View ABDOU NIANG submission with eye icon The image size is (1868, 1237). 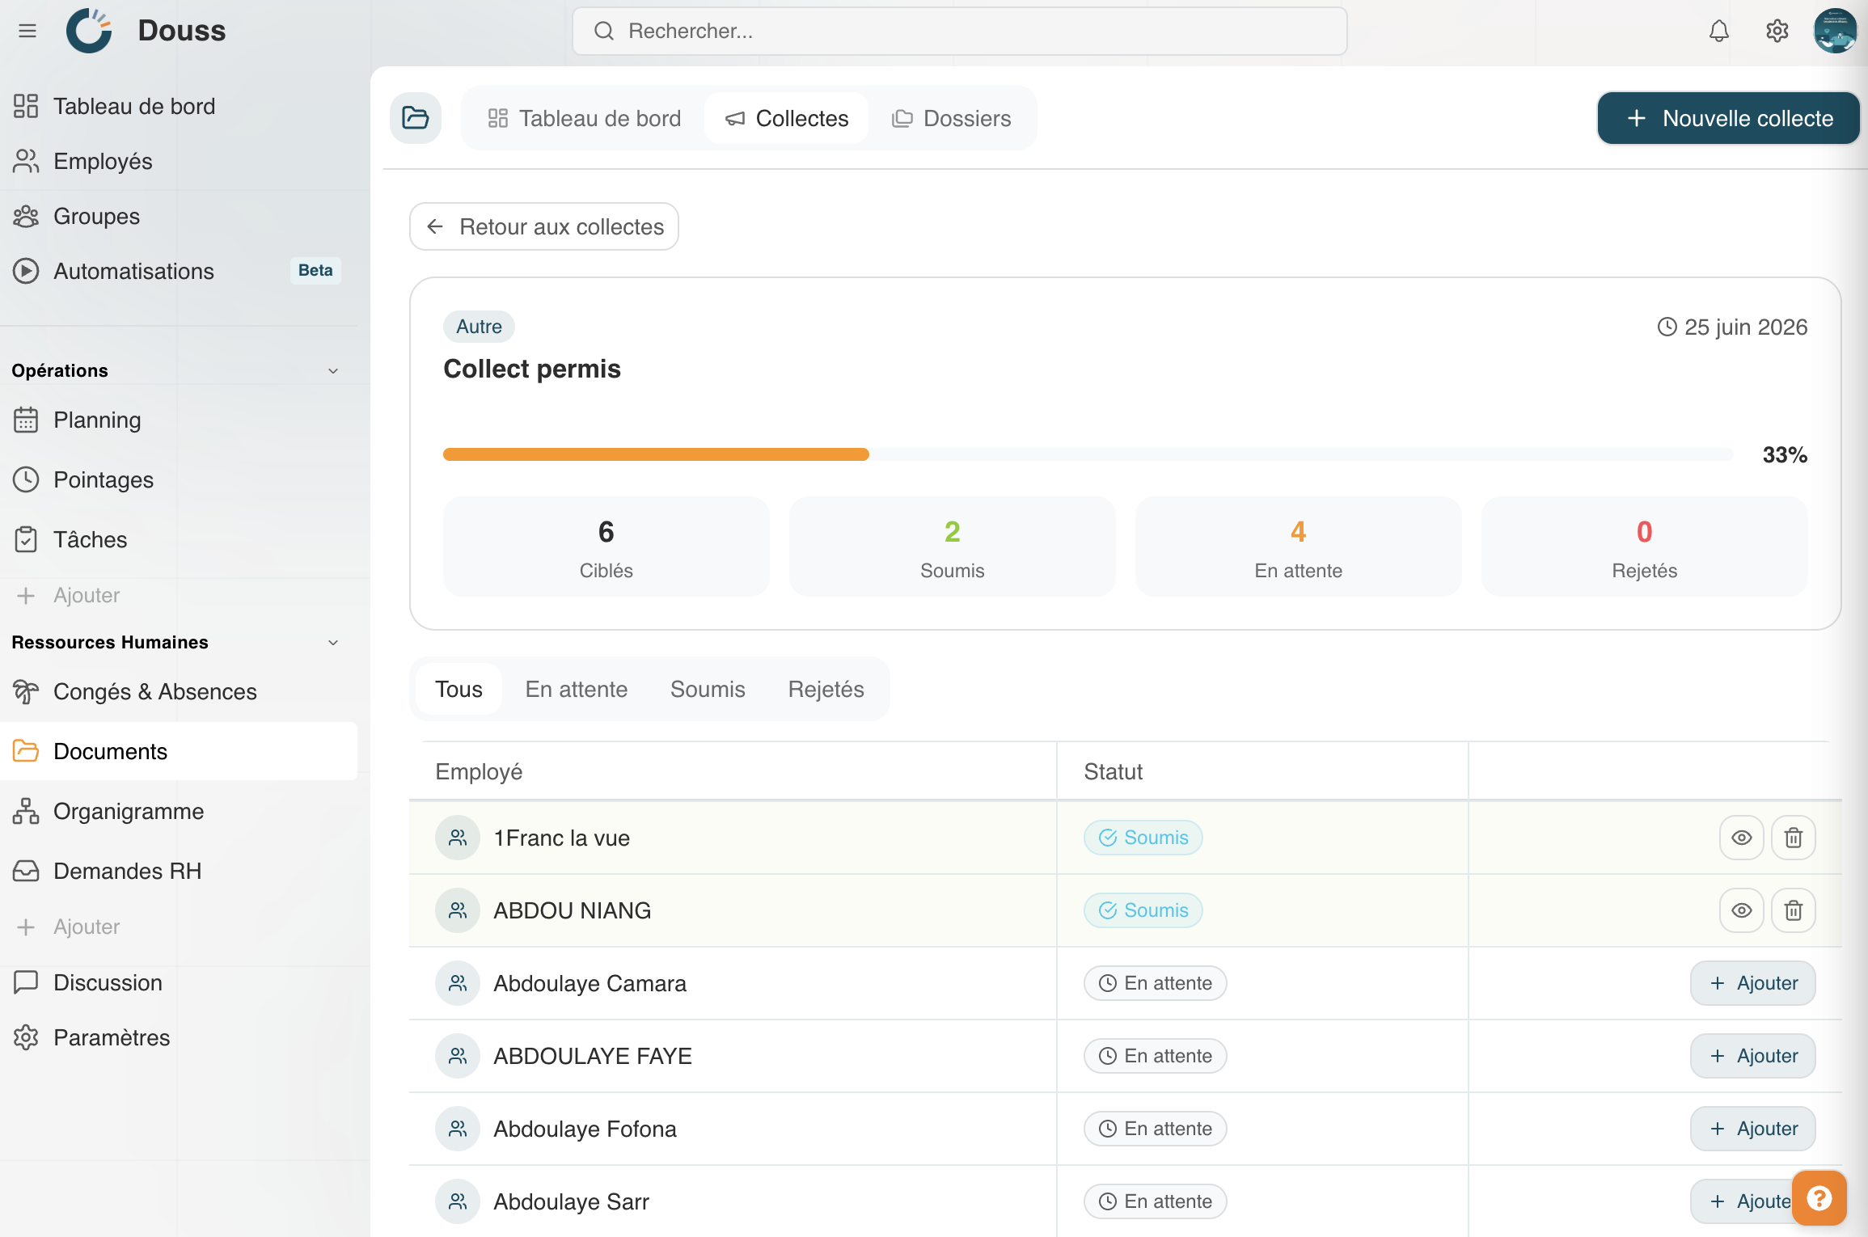[1741, 910]
